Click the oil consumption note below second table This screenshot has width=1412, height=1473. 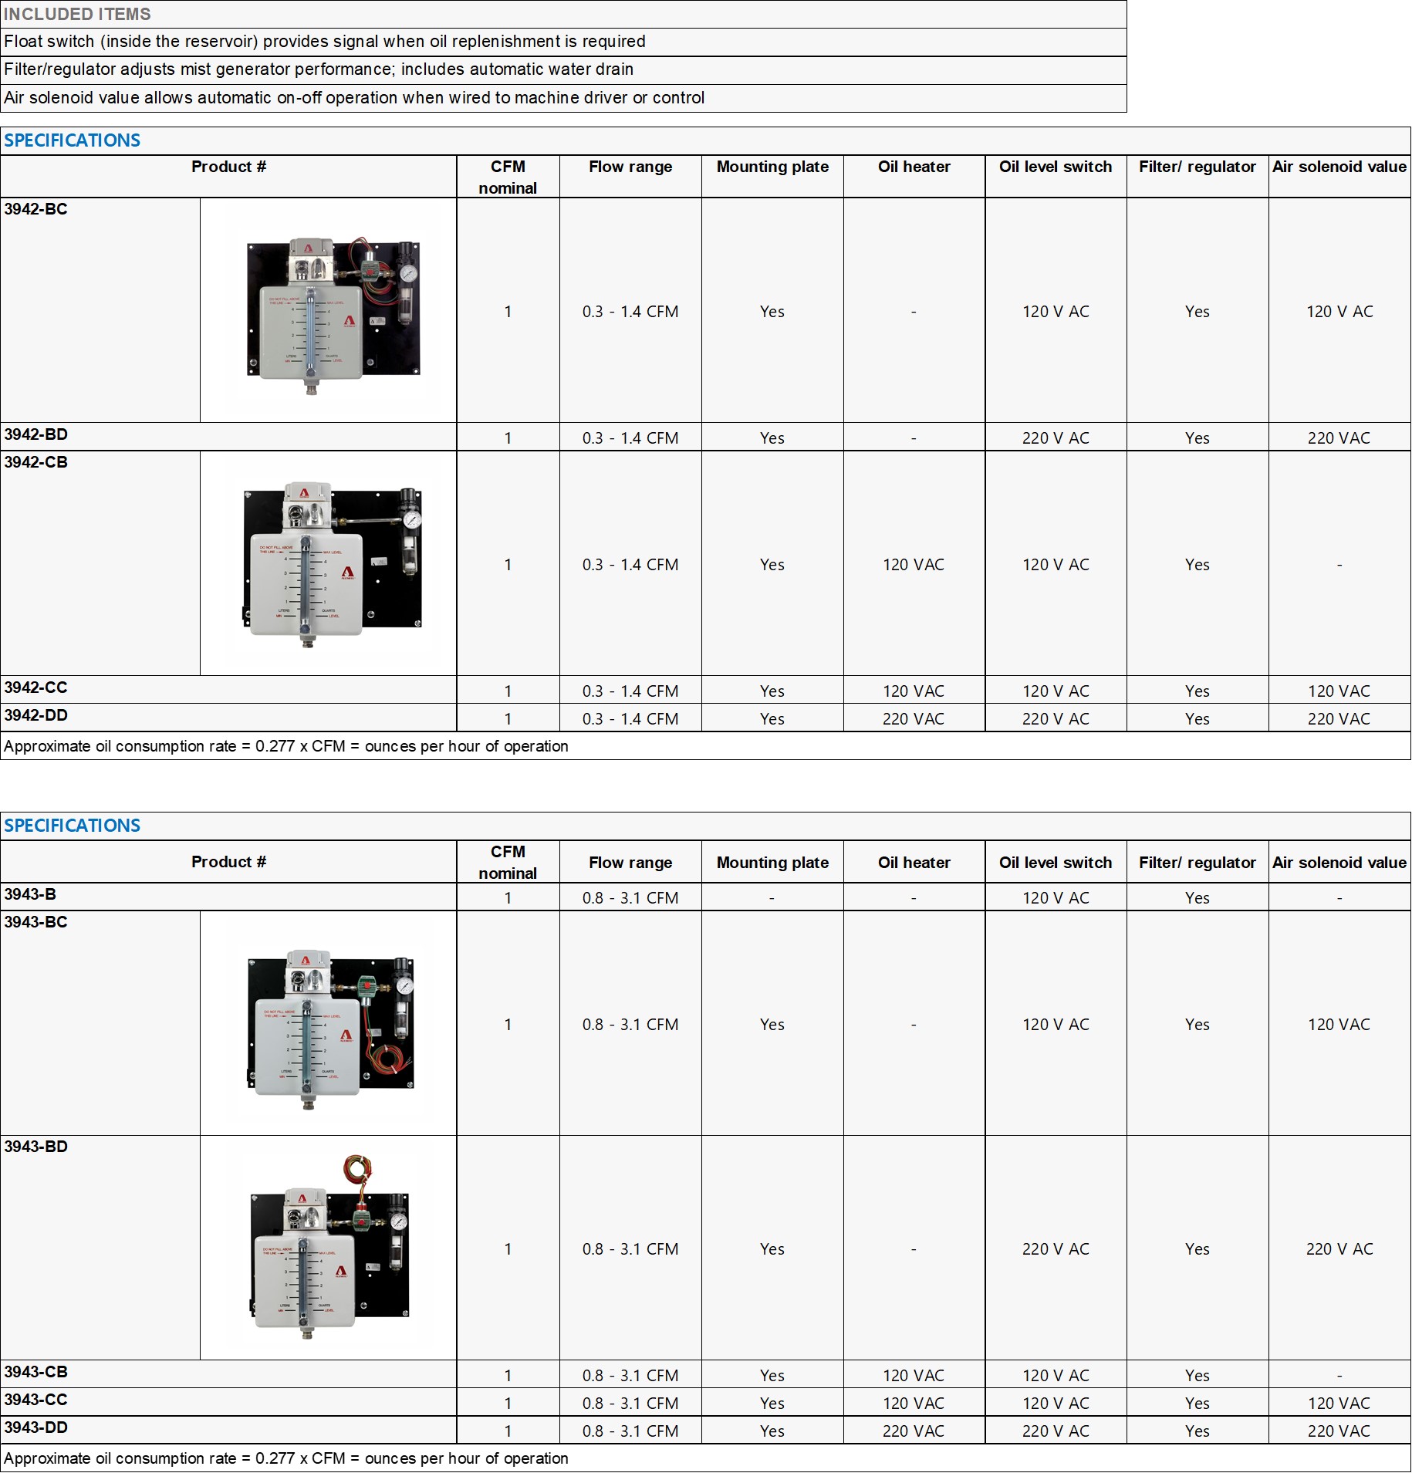click(286, 1458)
